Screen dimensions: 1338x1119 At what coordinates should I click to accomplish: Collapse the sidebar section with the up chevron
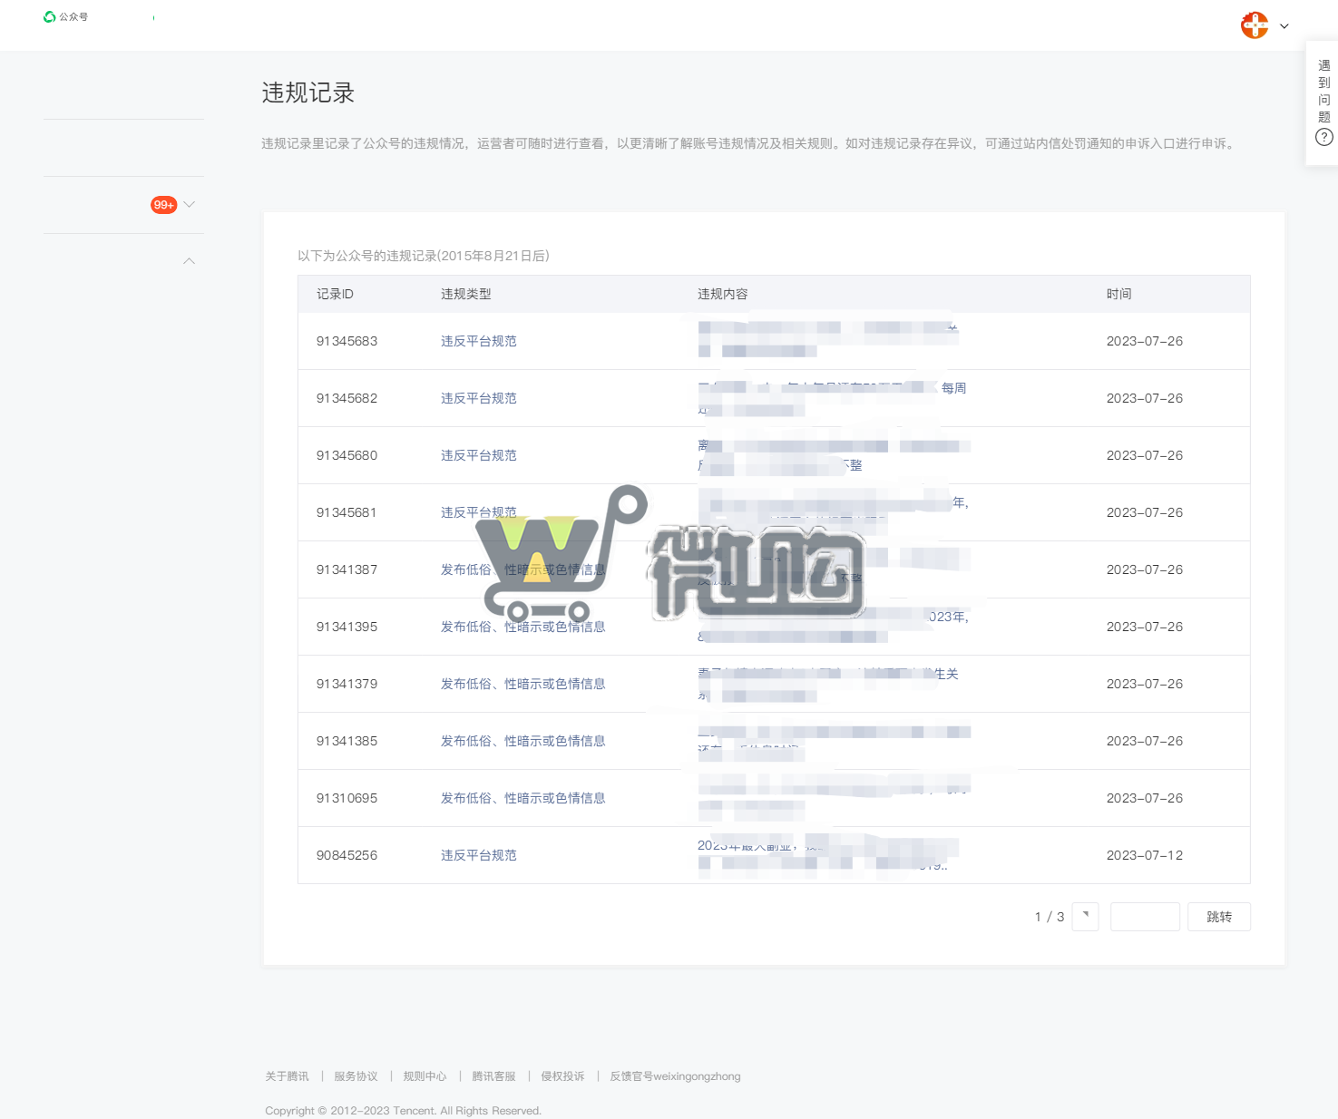189,261
